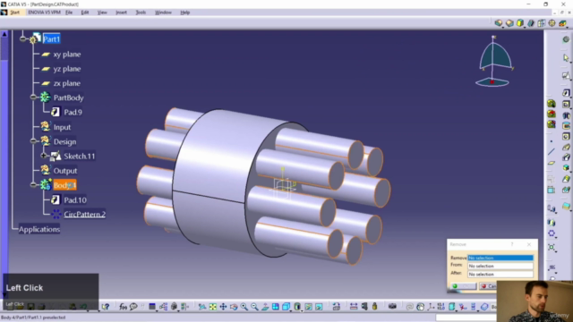The image size is (573, 322).
Task: Click the Plane tool icon
Action: pos(552,163)
